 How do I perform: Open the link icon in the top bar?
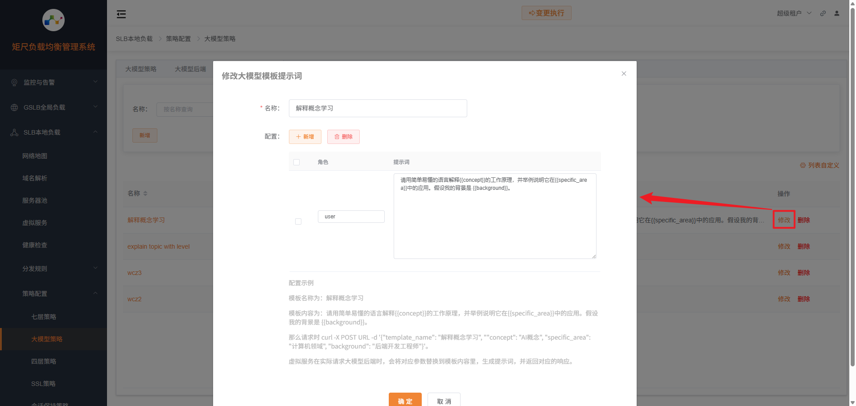(823, 13)
